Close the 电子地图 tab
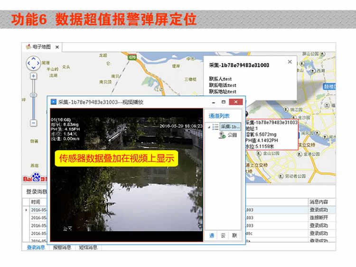The height and width of the screenshot is (267, 356). coord(57,47)
